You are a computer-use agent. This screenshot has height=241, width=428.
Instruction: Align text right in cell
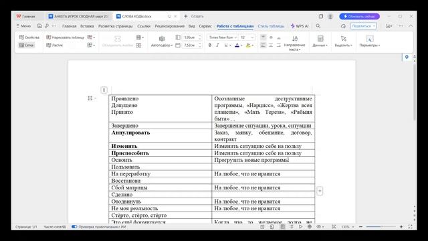(279, 45)
